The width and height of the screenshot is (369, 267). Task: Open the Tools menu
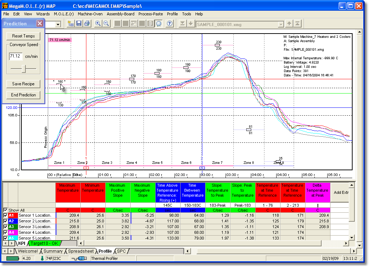(x=187, y=14)
